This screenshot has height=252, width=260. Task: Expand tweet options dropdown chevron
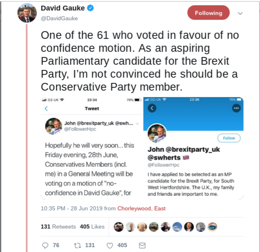[240, 13]
